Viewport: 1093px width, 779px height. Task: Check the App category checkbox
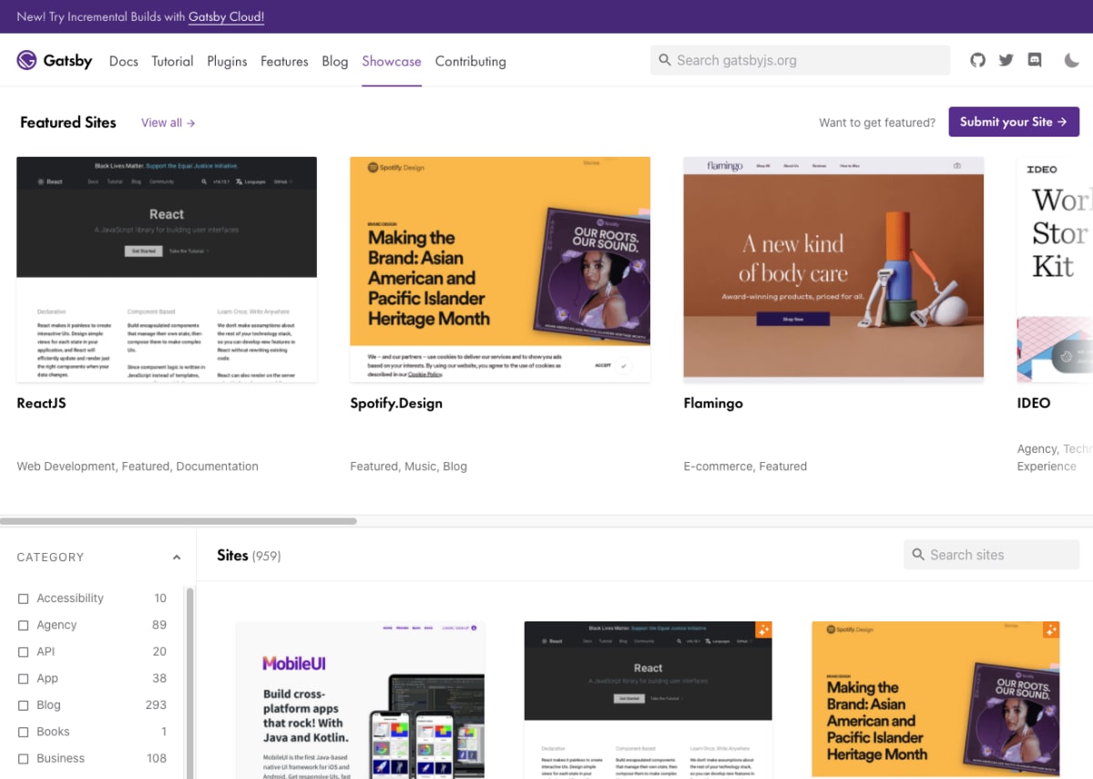(x=24, y=679)
